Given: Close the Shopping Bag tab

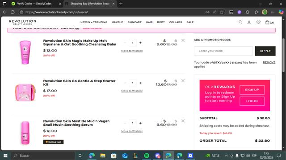Looking at the screenshot, I should (114, 4).
